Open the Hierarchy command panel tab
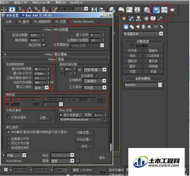 click(x=138, y=19)
